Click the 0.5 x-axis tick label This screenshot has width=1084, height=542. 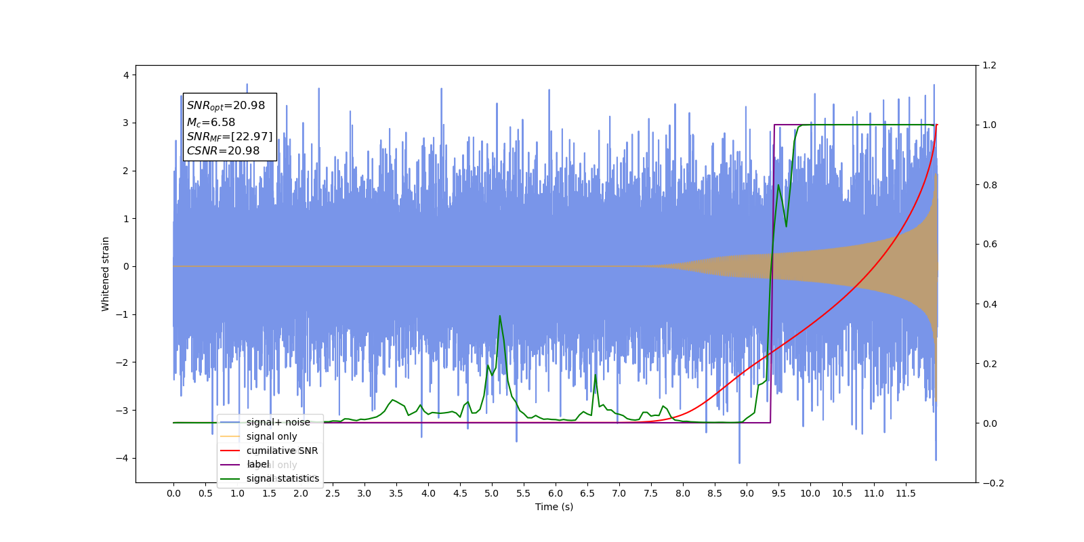205,493
